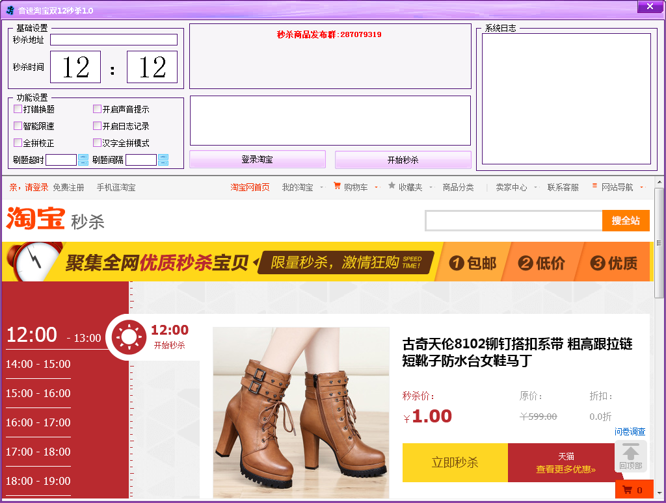
Task: Click the 搜全站 search button
Action: coord(626,221)
